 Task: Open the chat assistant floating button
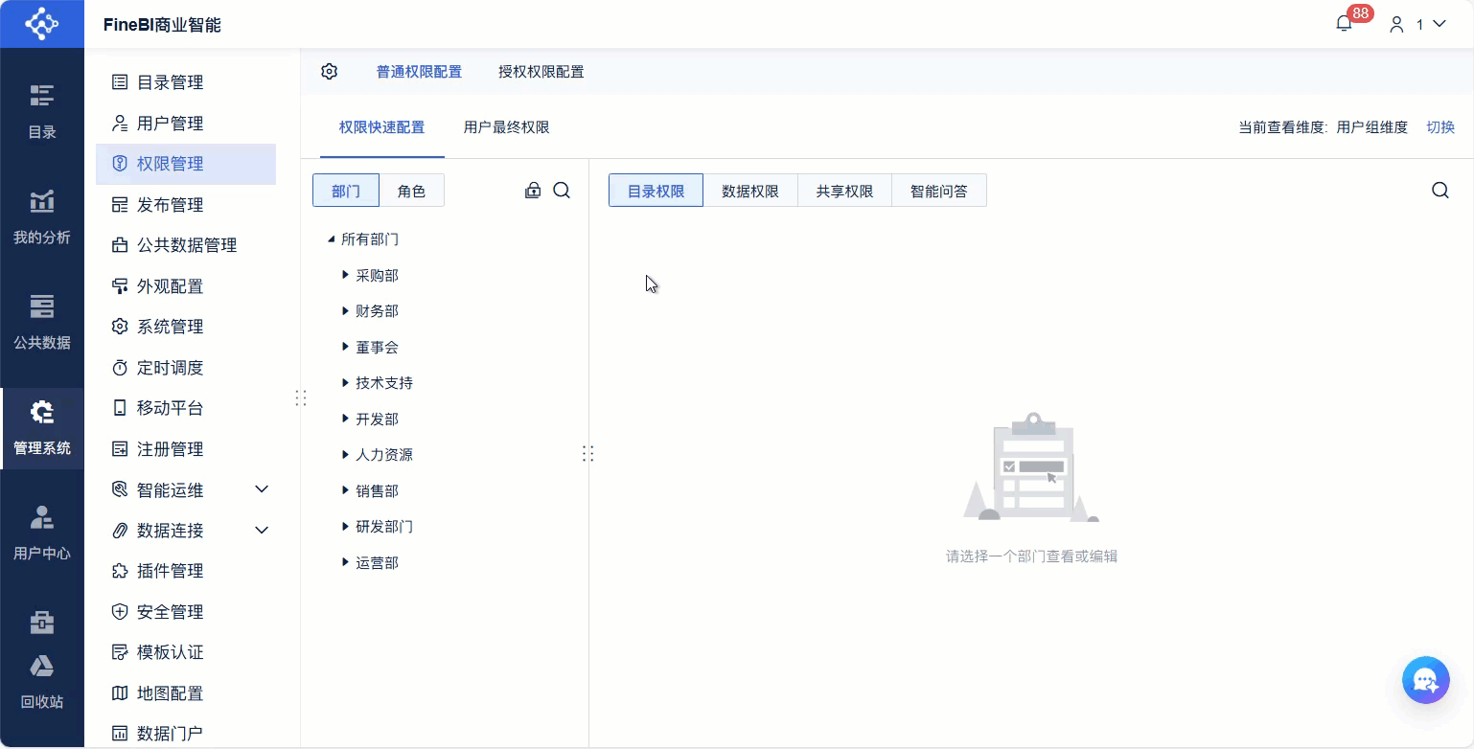point(1425,680)
